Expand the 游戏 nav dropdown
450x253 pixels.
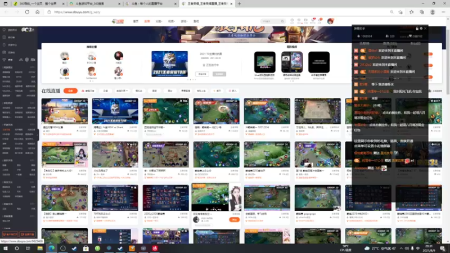click(184, 21)
